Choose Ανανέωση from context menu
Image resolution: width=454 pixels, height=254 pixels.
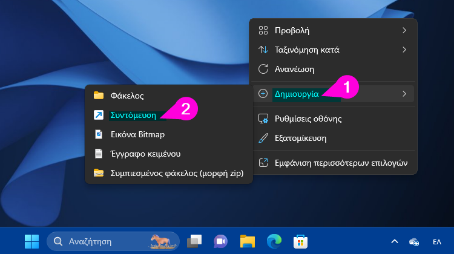[333, 69]
